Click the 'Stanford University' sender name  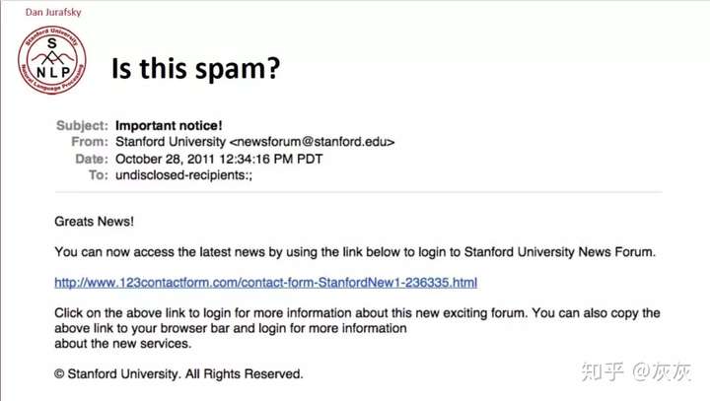coord(171,142)
